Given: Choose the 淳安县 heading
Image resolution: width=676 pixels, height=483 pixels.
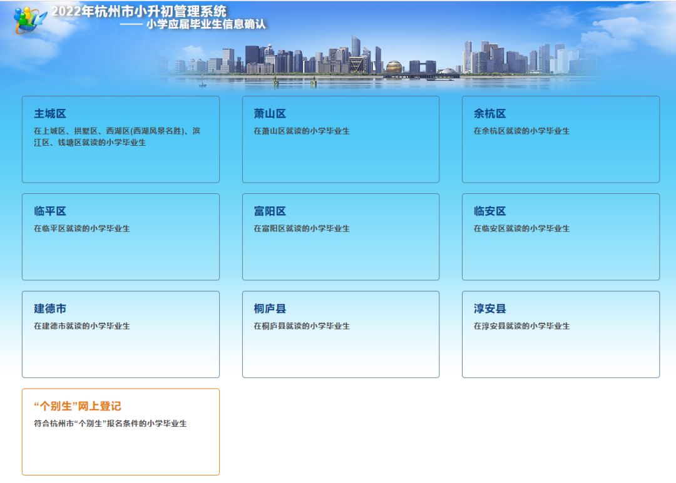Looking at the screenshot, I should point(489,309).
